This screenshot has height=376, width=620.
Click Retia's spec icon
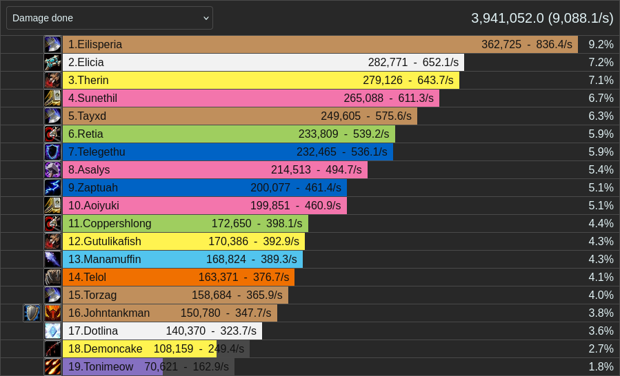click(x=52, y=134)
